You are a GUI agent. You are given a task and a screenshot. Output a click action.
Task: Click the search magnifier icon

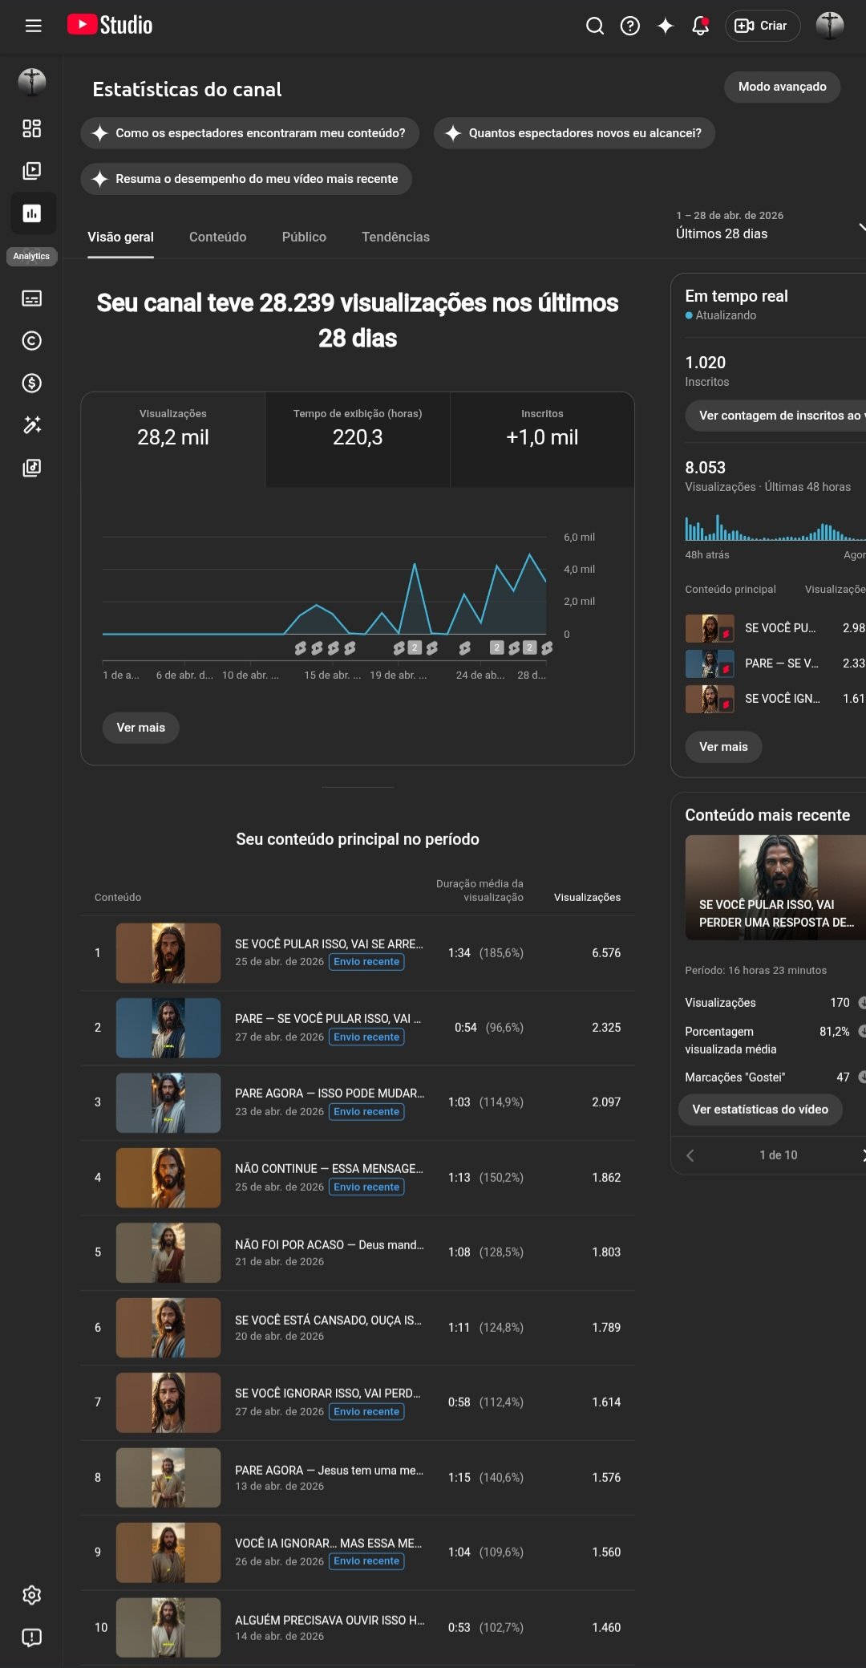tap(594, 26)
